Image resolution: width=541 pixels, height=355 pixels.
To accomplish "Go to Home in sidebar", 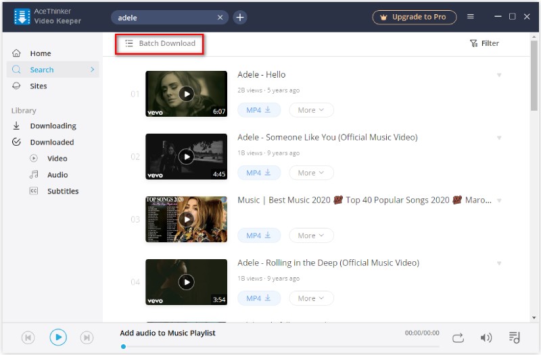I will coord(41,53).
